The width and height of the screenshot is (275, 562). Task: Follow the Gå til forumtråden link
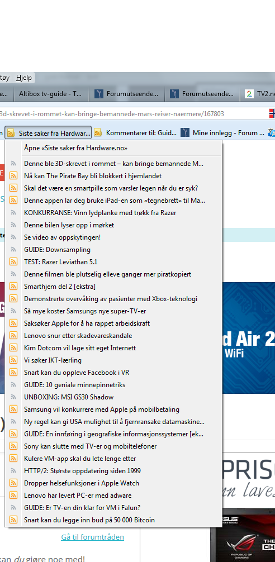click(x=92, y=537)
